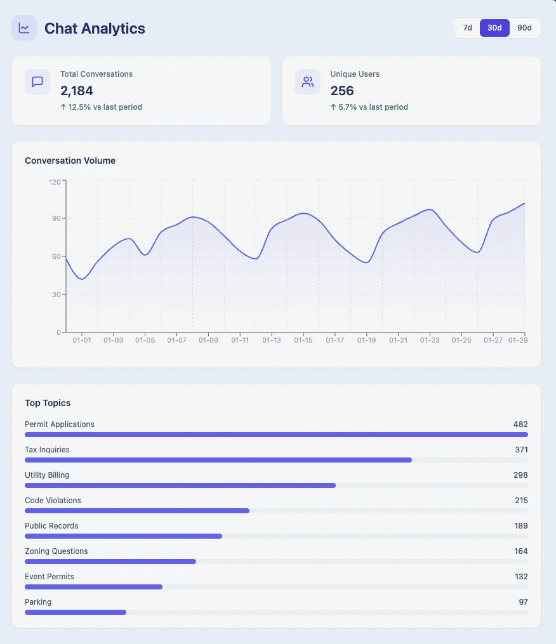Click the chart peak near 01-15

point(303,214)
